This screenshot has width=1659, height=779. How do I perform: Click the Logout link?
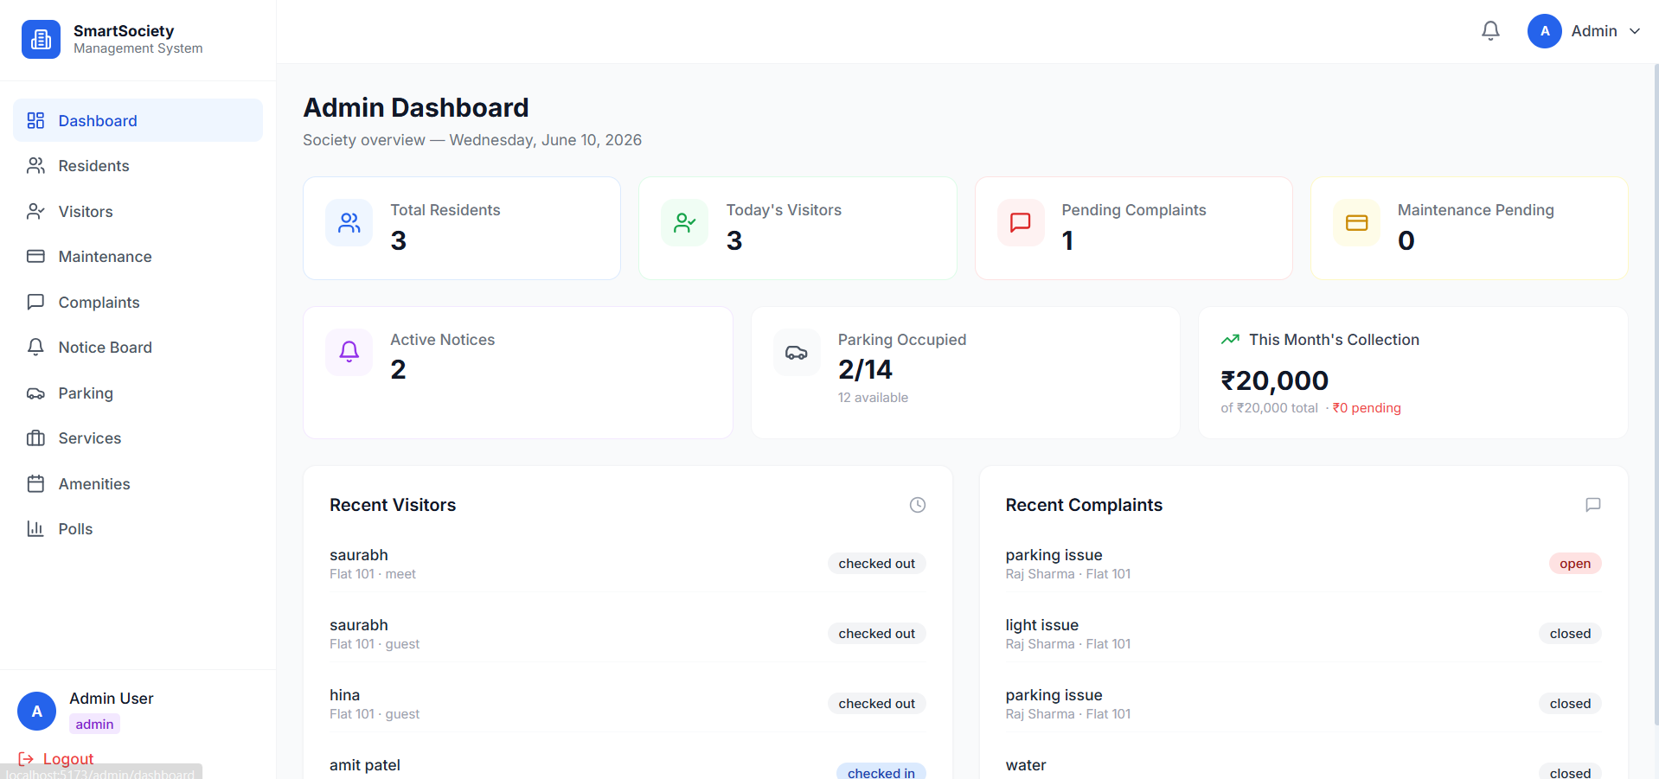[x=56, y=759]
